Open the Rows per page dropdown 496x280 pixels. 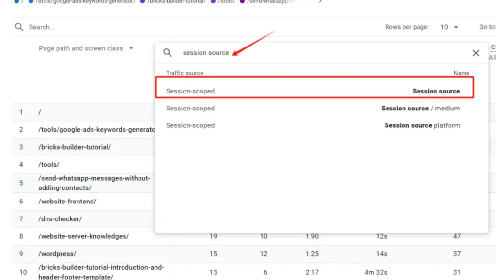click(x=449, y=27)
